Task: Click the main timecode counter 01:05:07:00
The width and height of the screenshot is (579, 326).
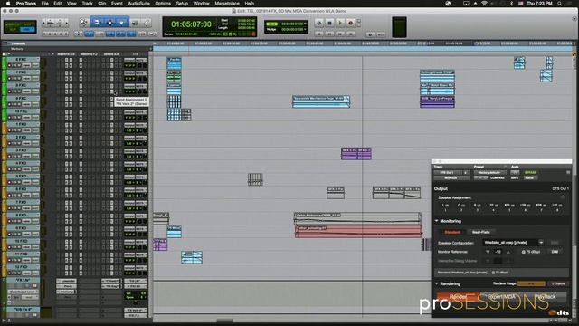Action: [x=191, y=24]
